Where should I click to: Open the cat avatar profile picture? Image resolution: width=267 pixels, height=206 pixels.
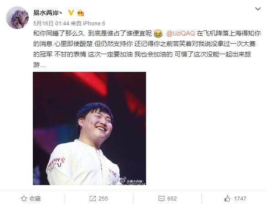pos(17,18)
